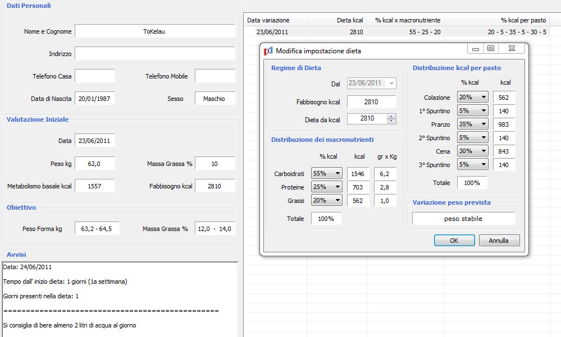561x337 pixels.
Task: Click the 'Si consiglia di bere' notice line
Action: coord(70,325)
